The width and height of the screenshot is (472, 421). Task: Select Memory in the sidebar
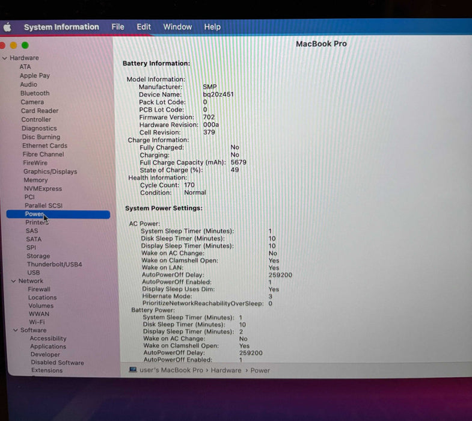pyautogui.click(x=35, y=180)
